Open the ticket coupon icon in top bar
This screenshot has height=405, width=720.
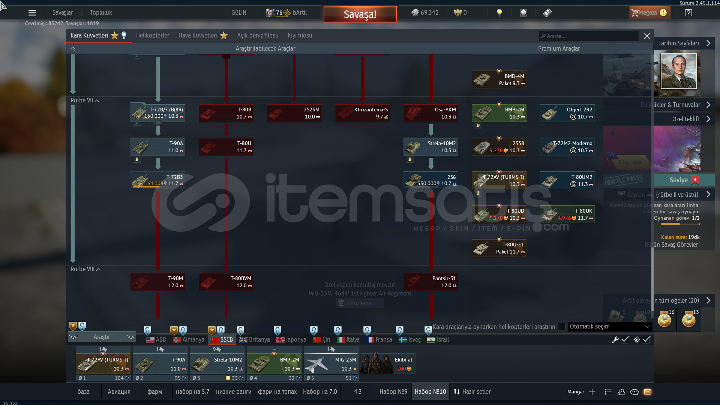[547, 13]
